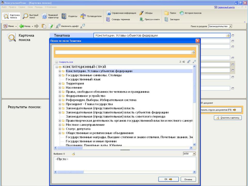248x186 pixels.
Task: Increase font icon in dialog
Action: (x=189, y=62)
